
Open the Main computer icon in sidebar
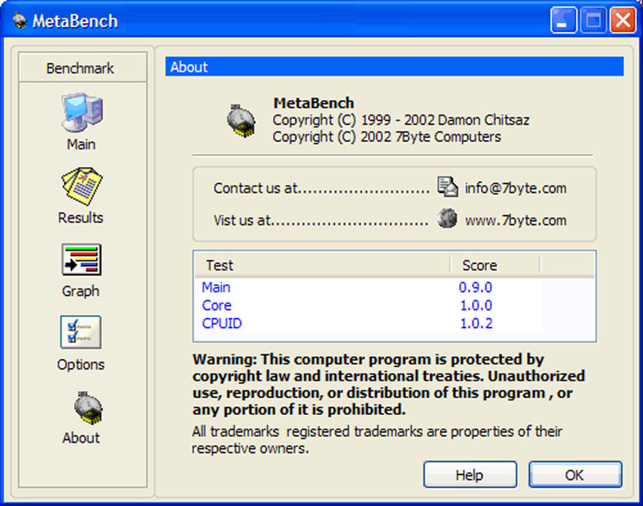click(82, 112)
